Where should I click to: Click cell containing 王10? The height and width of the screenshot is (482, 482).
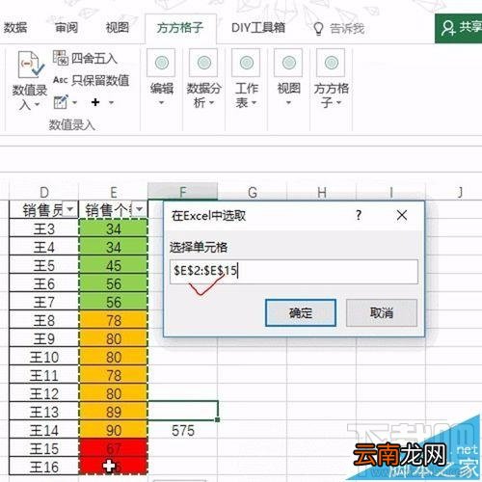point(44,357)
